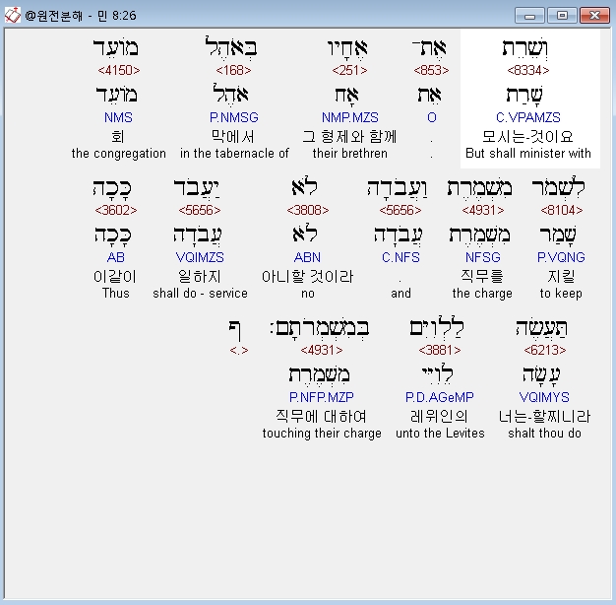
Task: Select English gloss 'to keep'
Action: pos(561,293)
